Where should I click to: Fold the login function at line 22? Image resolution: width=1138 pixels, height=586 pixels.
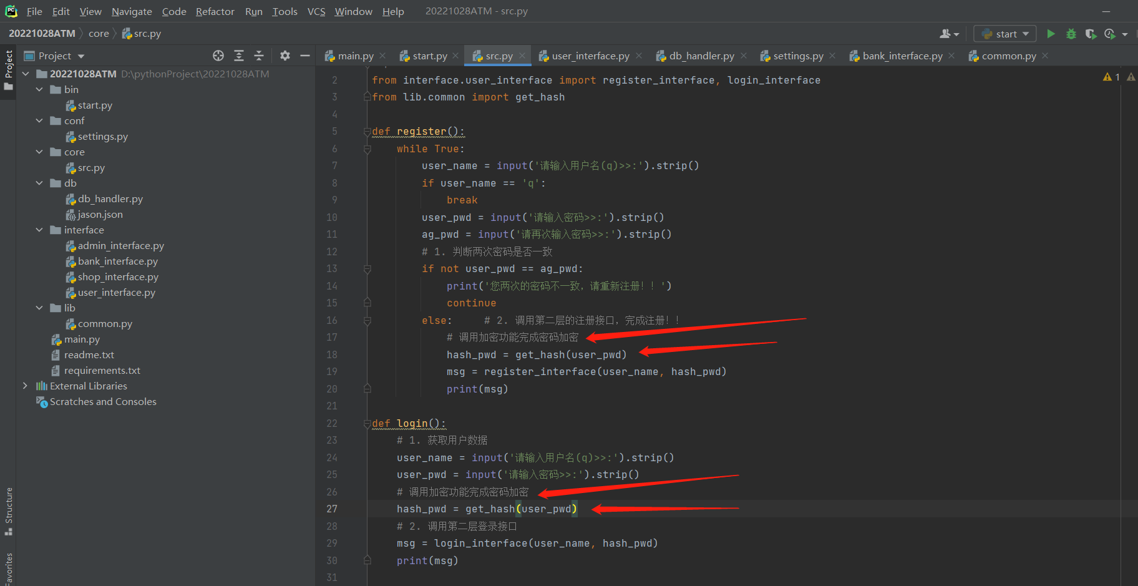367,424
